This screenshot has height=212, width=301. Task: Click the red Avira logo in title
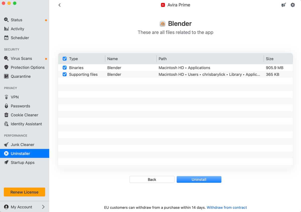coord(163,5)
